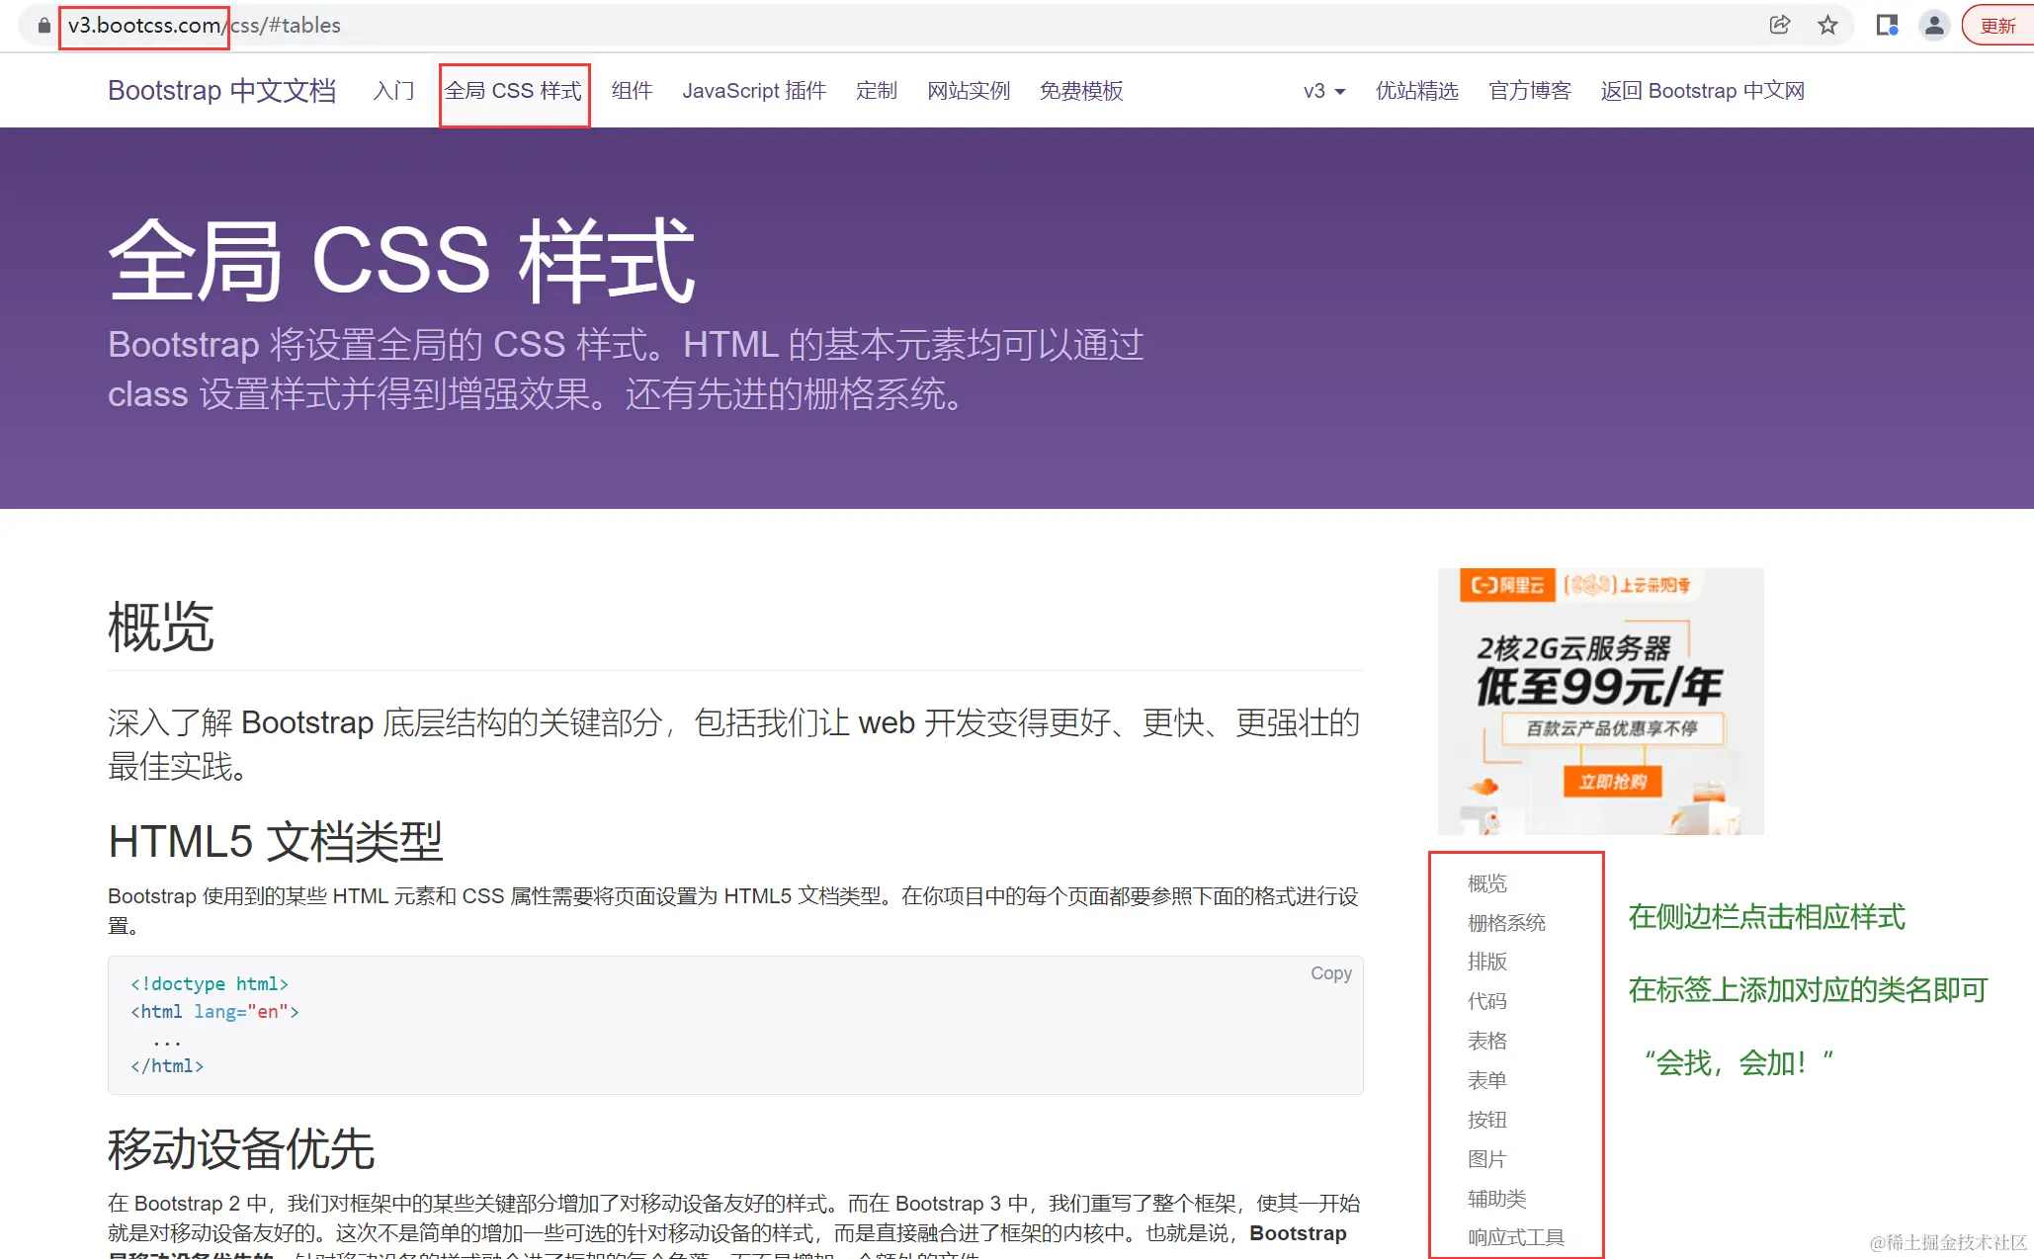
Task: Click the lock icon in the address bar
Action: [43, 26]
